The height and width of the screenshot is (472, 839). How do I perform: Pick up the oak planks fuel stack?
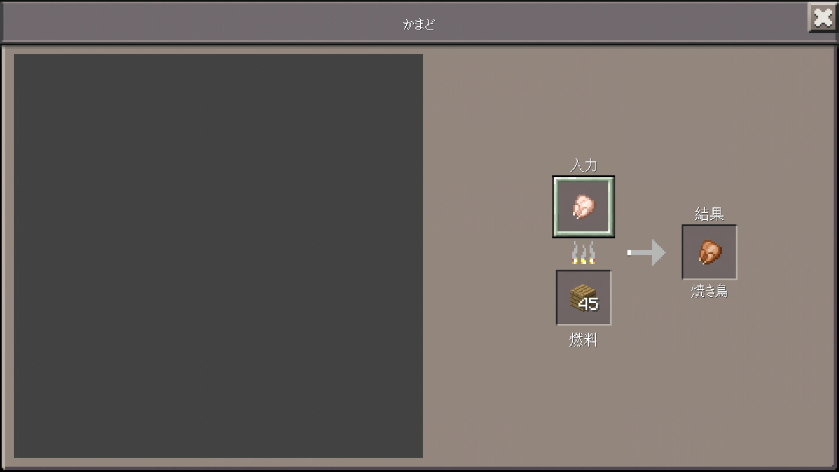[x=583, y=298]
